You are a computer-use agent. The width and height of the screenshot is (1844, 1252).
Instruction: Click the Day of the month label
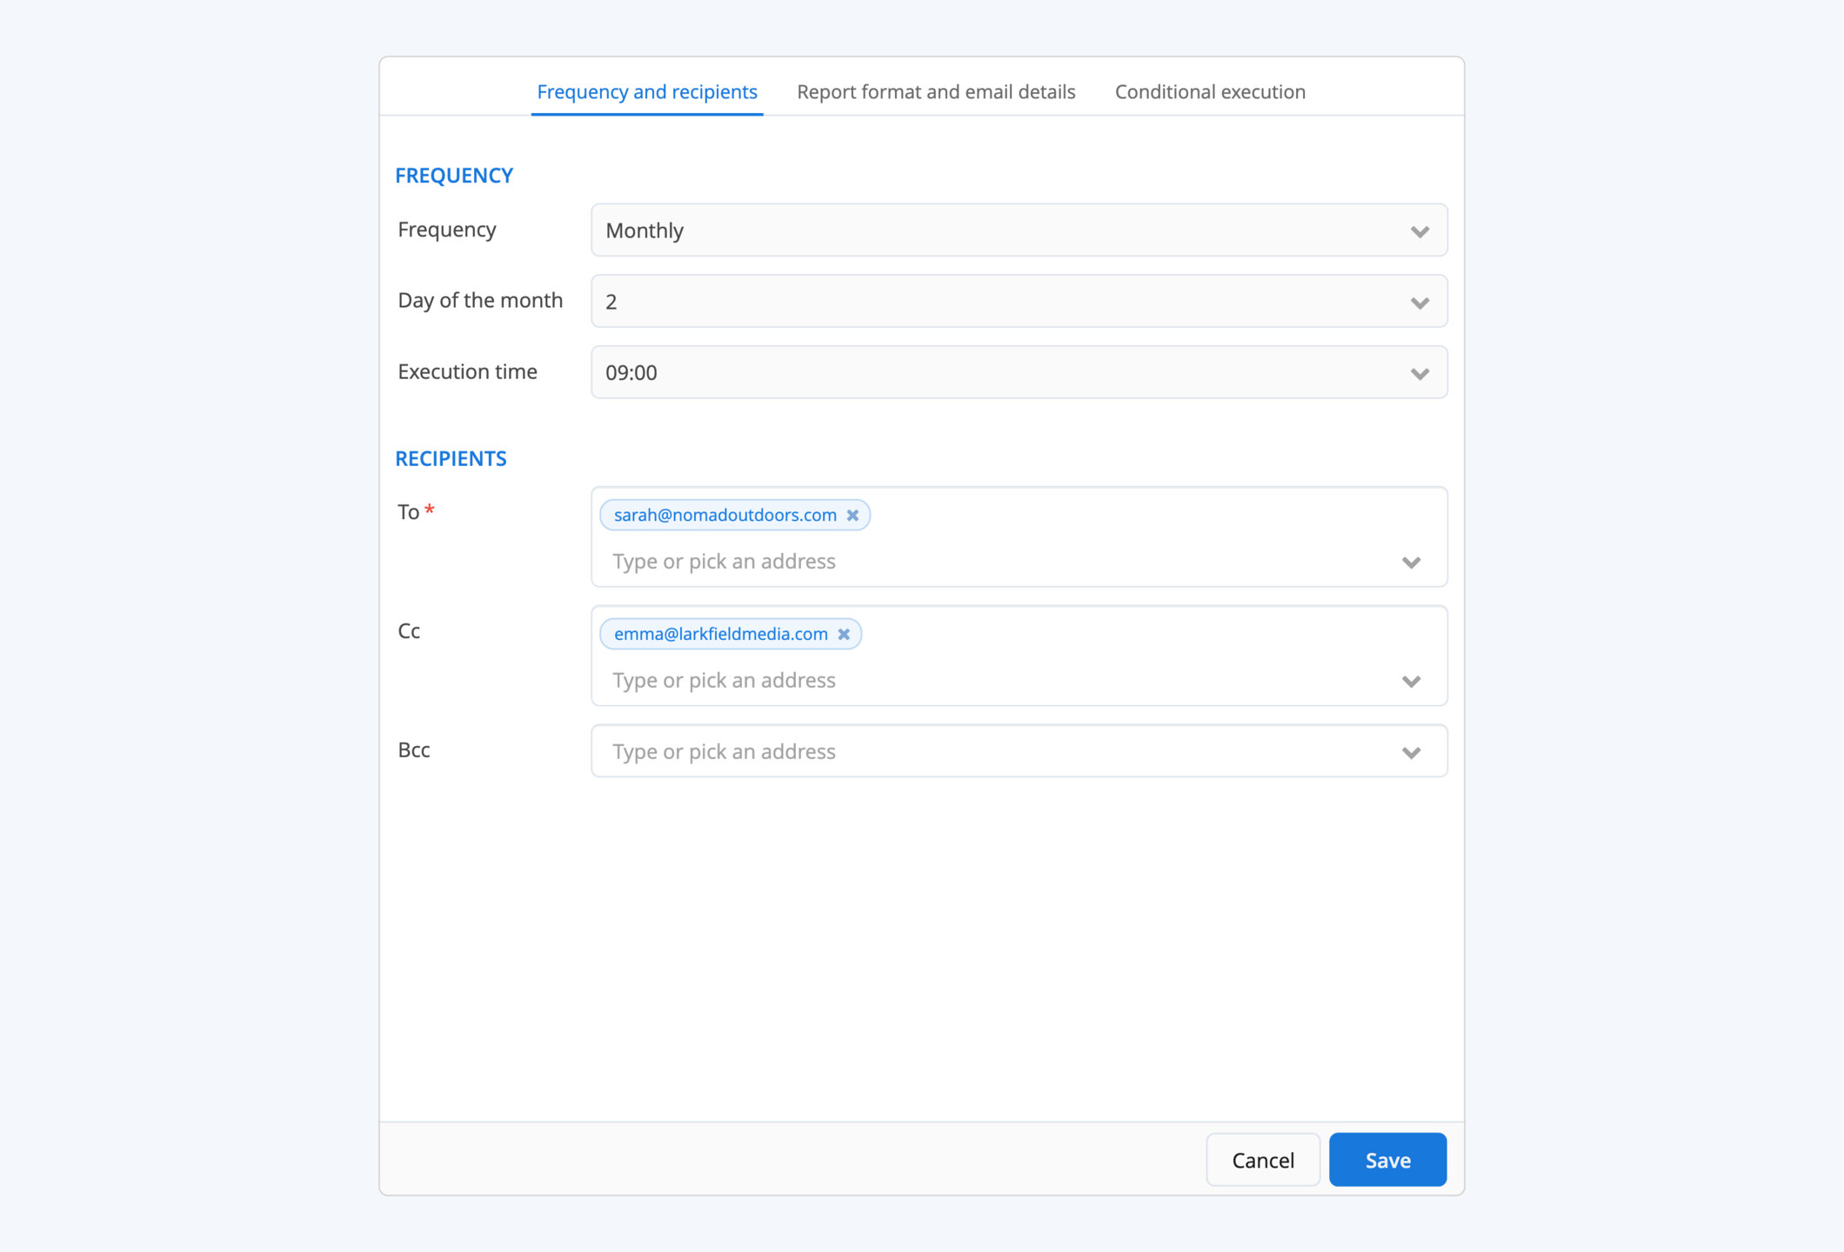(480, 301)
